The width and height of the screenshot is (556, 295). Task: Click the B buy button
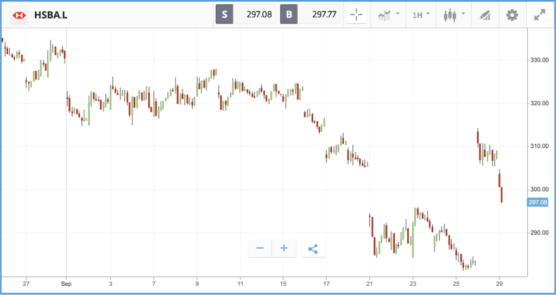(289, 15)
